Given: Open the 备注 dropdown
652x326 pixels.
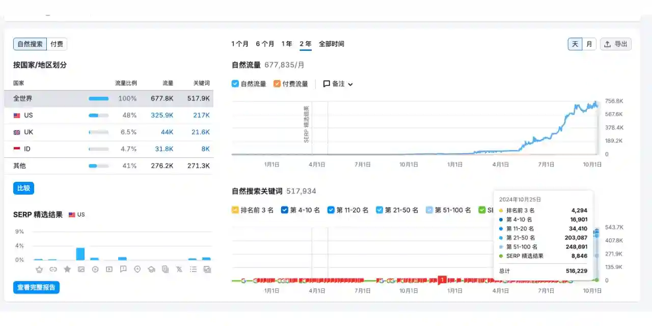Looking at the screenshot, I should [337, 84].
